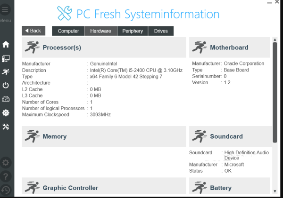
Task: Click the Microsoft manufacturer value
Action: pos(234,165)
